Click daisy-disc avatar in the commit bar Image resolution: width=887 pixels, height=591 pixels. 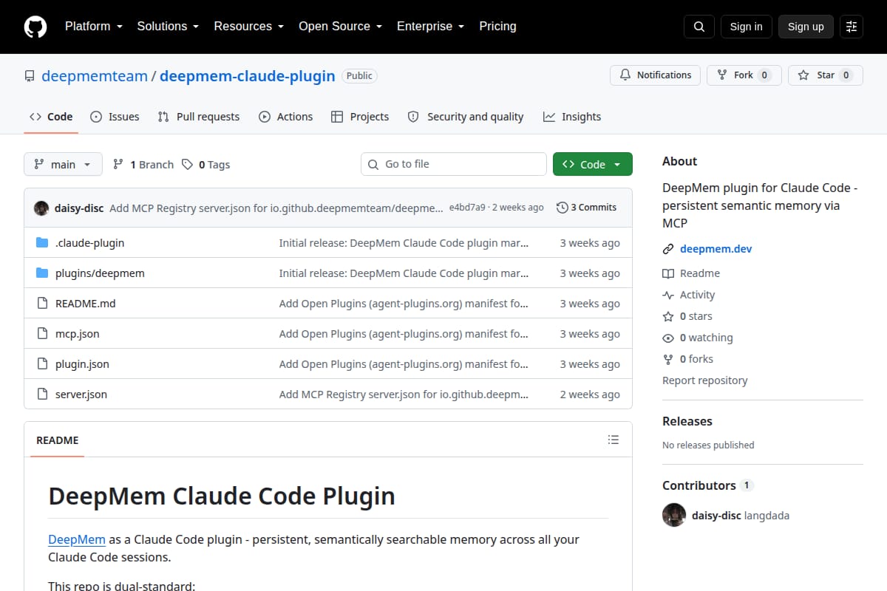41,208
